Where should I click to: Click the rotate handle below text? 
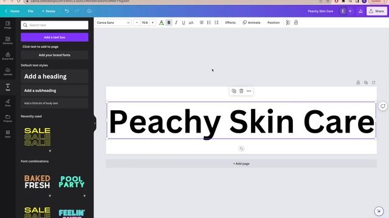pos(241,148)
